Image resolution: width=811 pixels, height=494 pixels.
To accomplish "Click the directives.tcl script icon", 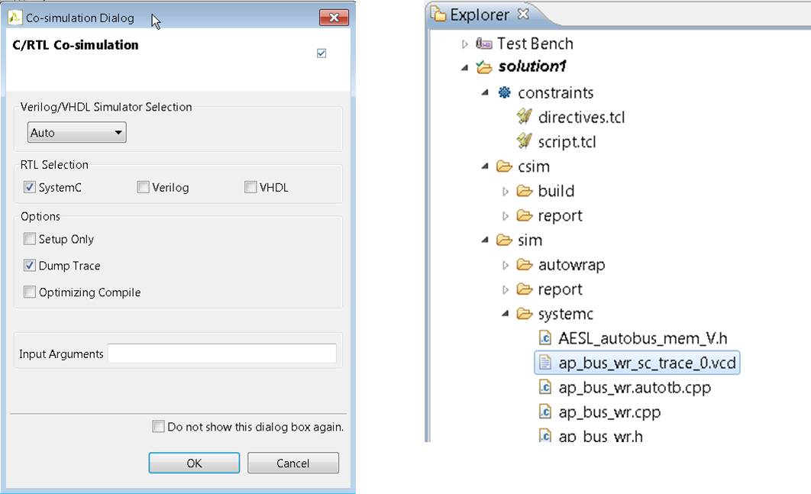I will coord(522,117).
